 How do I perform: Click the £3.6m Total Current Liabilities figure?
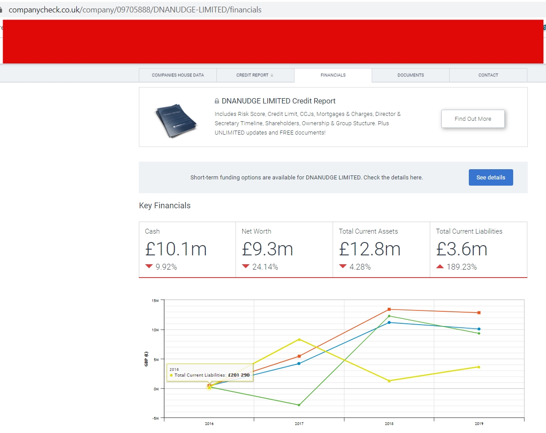pos(462,250)
